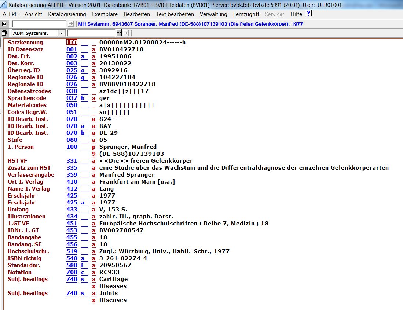
Task: Click the ALEPH application icon in the title bar
Action: [4, 5]
